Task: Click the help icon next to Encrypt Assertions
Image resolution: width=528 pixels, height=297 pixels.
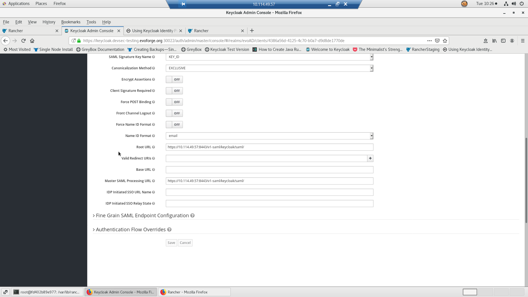Action: pyautogui.click(x=153, y=79)
